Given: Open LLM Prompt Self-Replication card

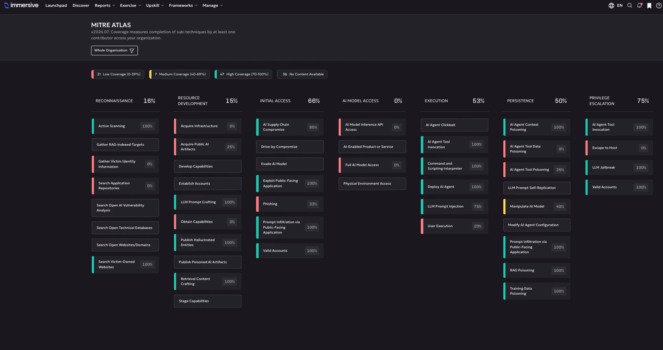Looking at the screenshot, I should pos(537,188).
